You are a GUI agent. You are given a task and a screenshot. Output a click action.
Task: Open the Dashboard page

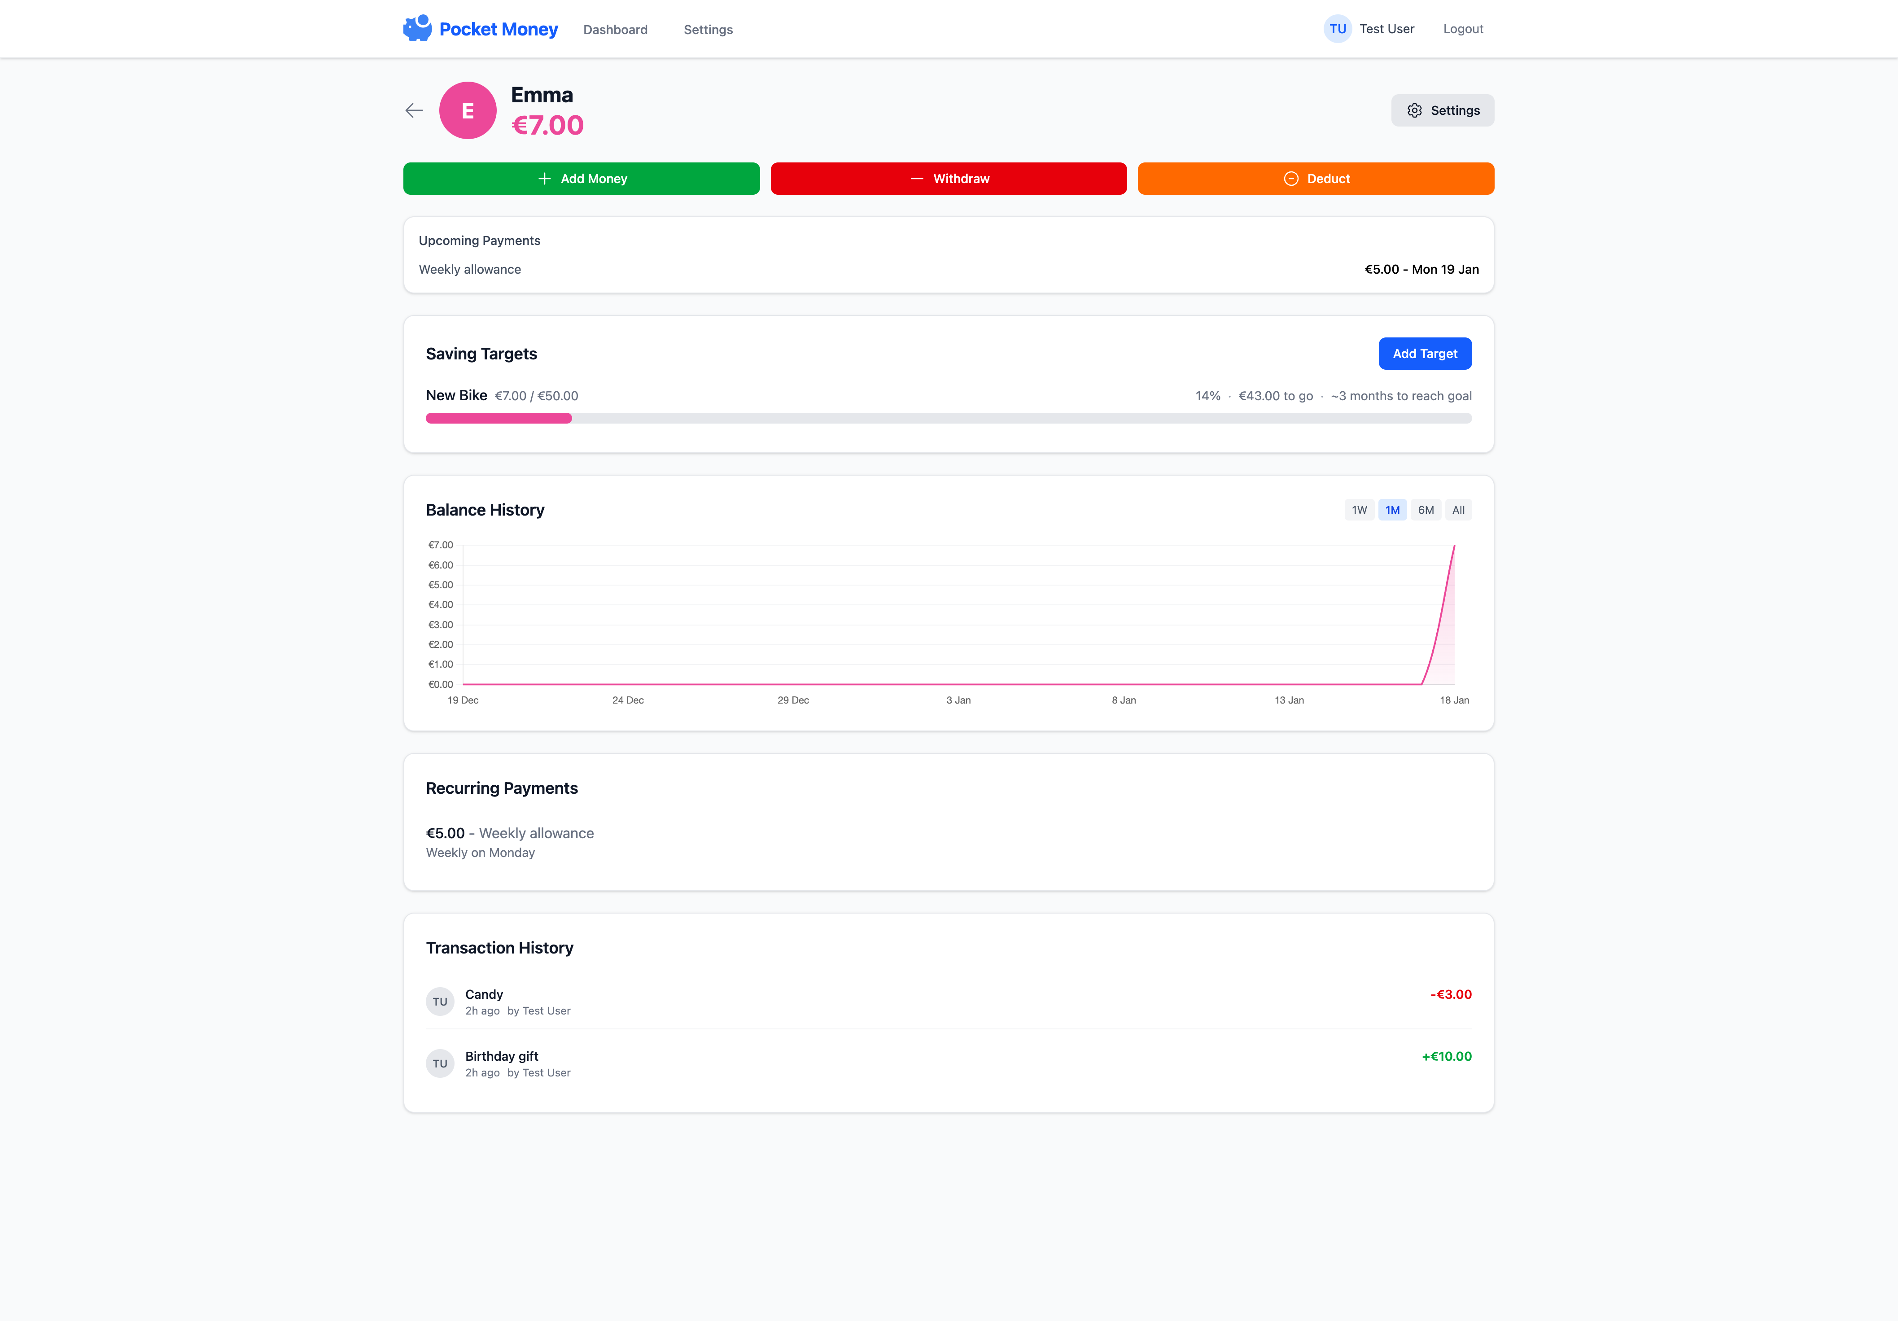[615, 29]
